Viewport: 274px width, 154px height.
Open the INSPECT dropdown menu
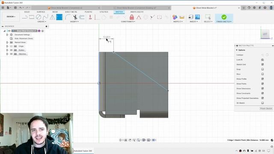(178, 21)
